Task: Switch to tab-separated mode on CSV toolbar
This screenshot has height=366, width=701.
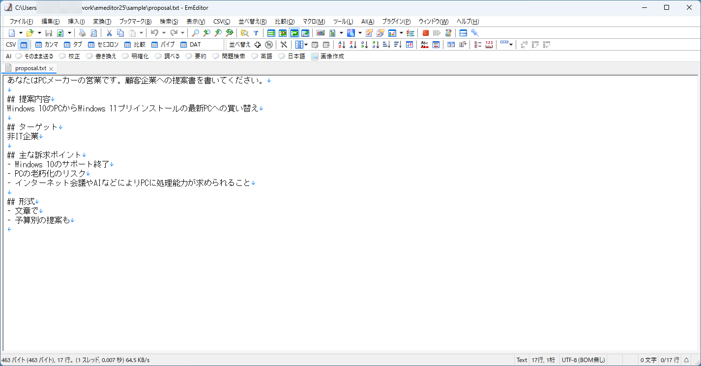Action: point(73,44)
